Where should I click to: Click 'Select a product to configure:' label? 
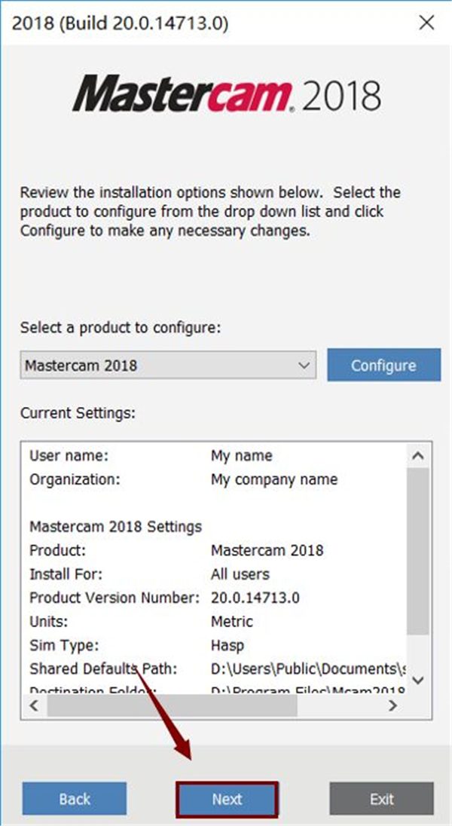click(120, 327)
